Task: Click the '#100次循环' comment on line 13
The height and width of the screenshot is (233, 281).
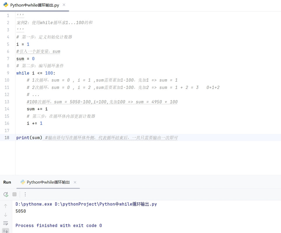Action: tap(102, 102)
